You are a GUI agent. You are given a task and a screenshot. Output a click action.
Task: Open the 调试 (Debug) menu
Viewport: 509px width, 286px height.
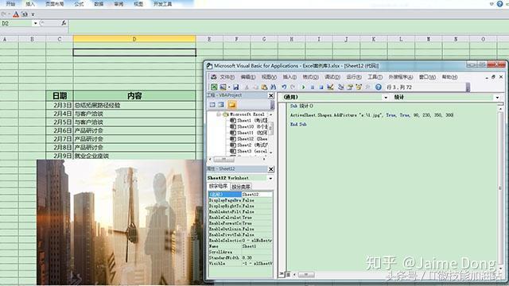click(332, 77)
